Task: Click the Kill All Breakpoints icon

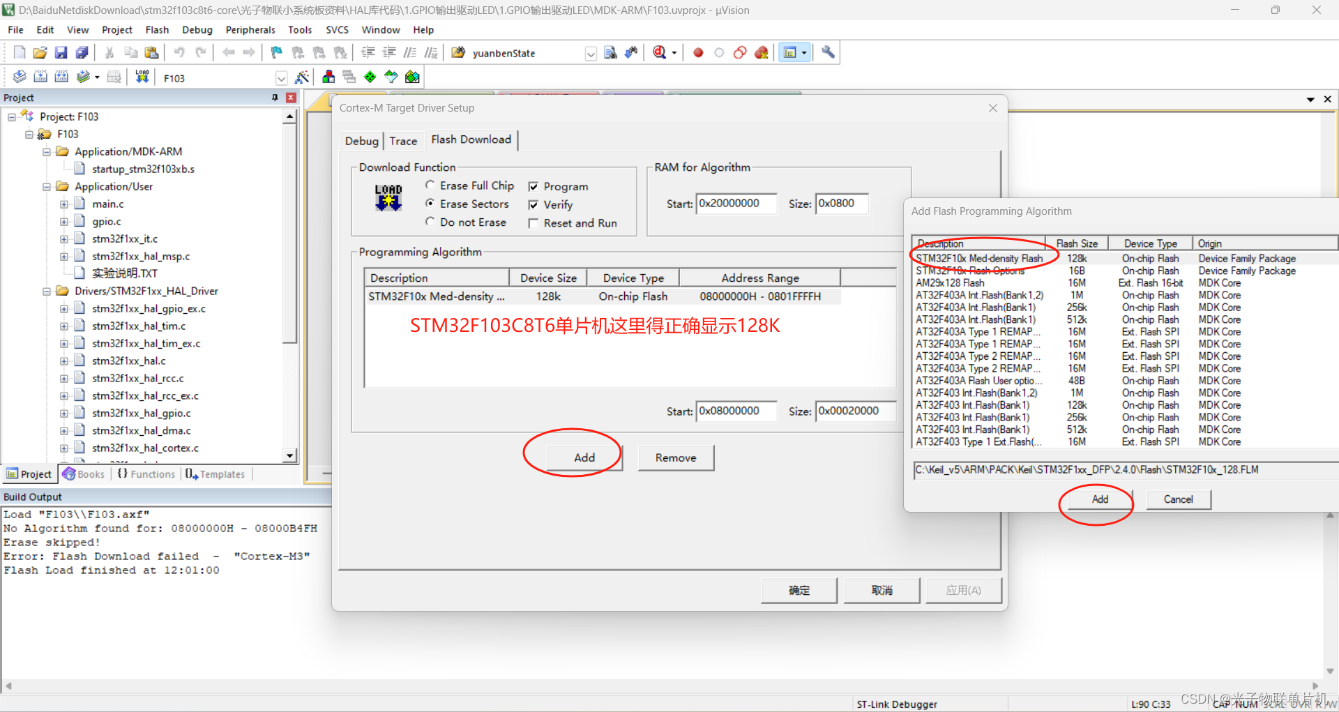Action: (x=761, y=52)
